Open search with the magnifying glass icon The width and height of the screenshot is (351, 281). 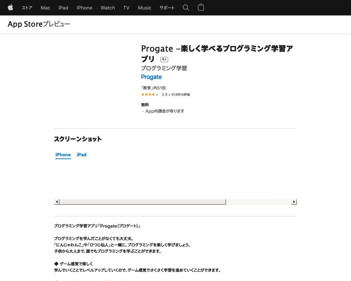pyautogui.click(x=186, y=7)
